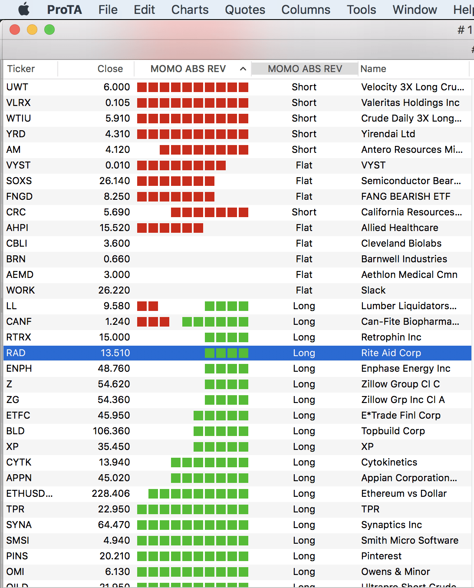Click Synaptics Inc name cell

click(391, 525)
